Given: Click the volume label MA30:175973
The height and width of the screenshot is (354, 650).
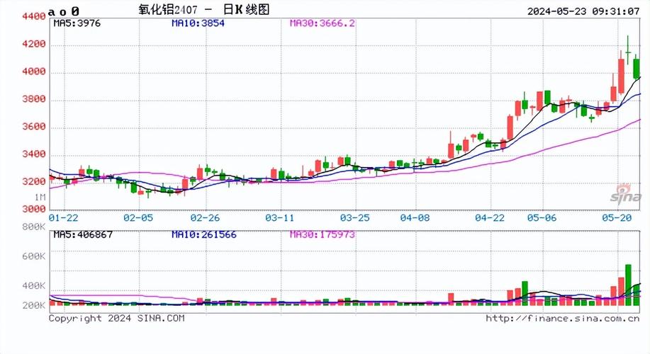Looking at the screenshot, I should pyautogui.click(x=323, y=235).
